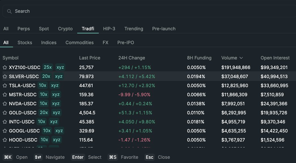Favorite XYZ100-USDC with its star icon

click(x=5, y=67)
